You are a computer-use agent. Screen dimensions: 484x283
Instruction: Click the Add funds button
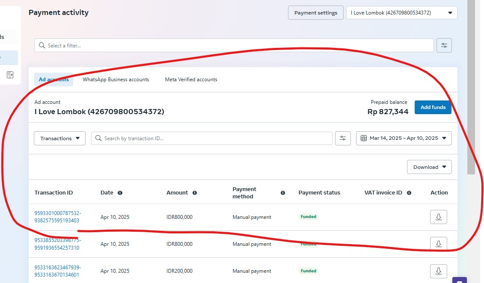[433, 107]
